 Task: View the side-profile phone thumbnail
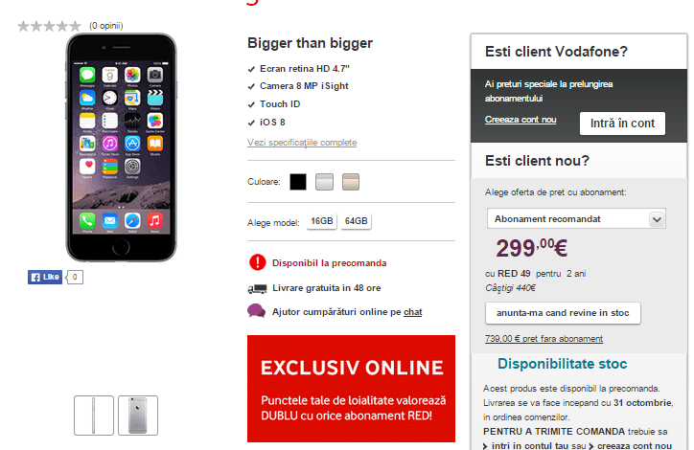94,416
